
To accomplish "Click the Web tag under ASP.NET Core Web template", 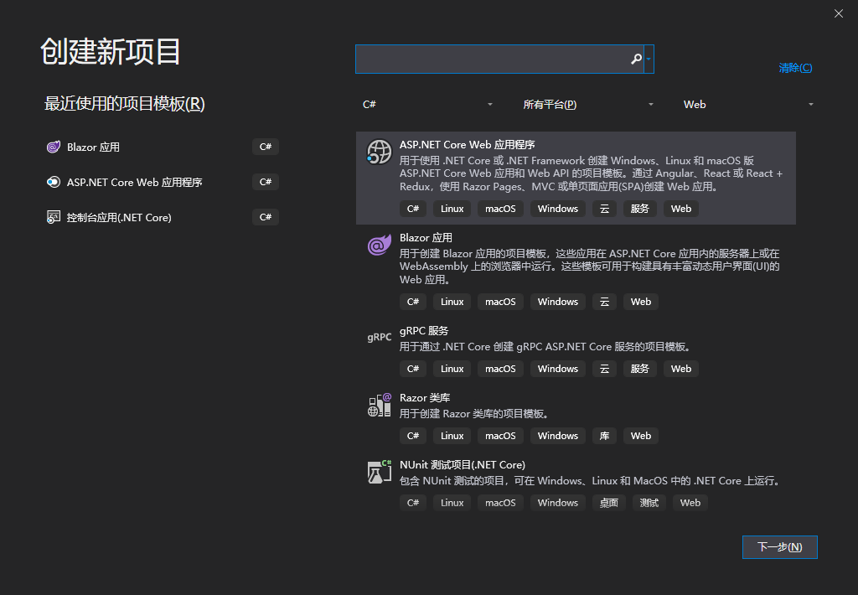I will (x=680, y=209).
